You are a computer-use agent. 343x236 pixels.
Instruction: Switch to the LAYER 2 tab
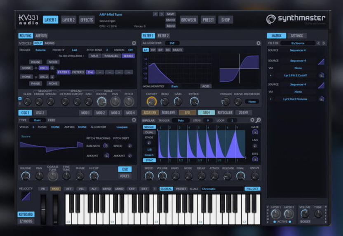(x=68, y=20)
